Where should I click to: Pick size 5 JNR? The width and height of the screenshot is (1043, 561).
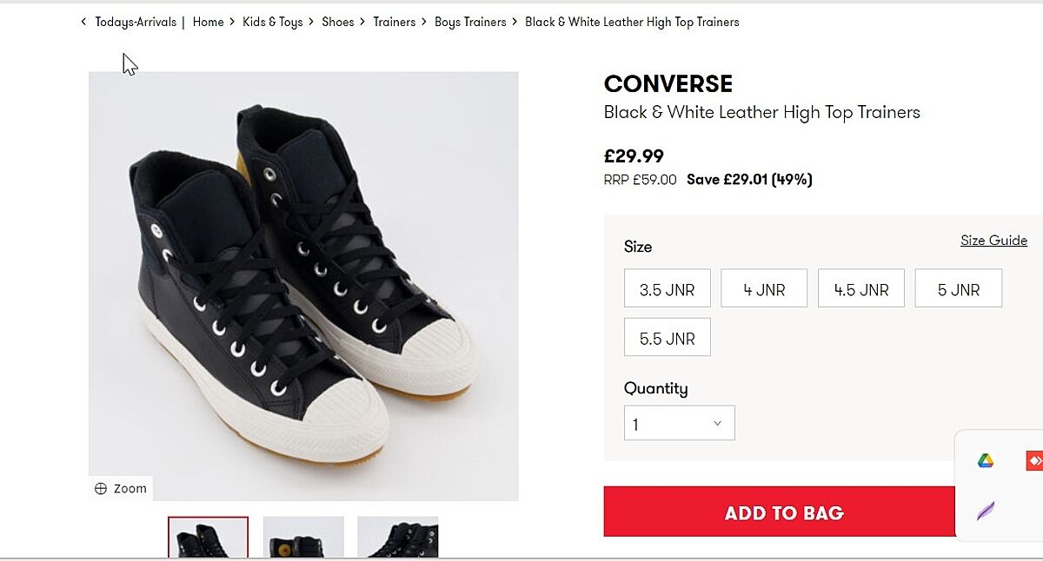[x=958, y=288]
